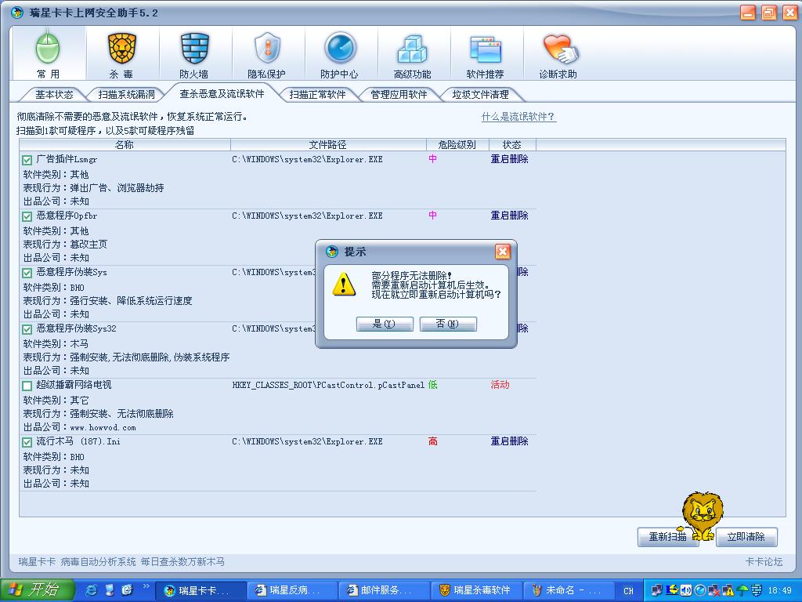This screenshot has height=602, width=802.
Task: Toggle checkbox for 恶意程序伪装Sys
Action: (x=27, y=273)
